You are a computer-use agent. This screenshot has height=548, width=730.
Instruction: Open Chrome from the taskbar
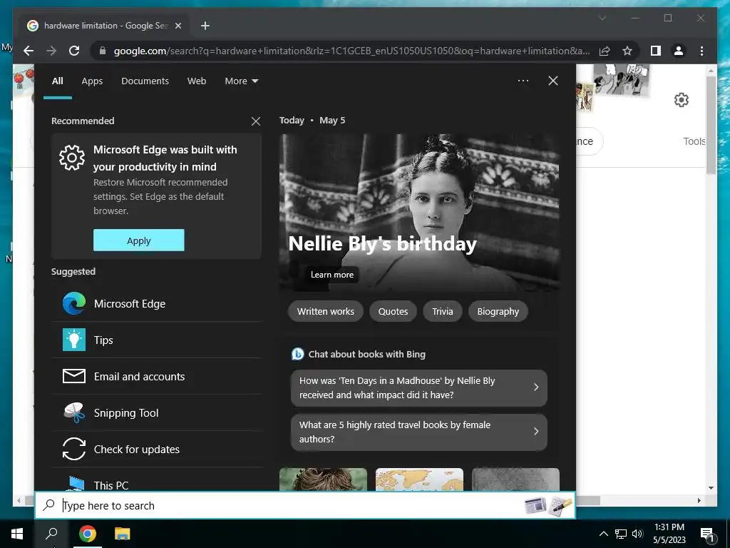(87, 534)
